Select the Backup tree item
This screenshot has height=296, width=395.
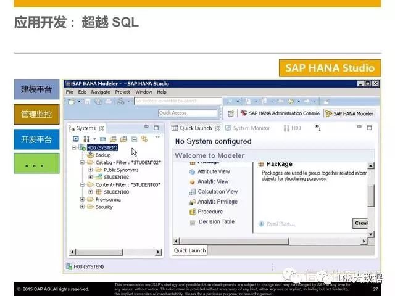[x=103, y=155]
